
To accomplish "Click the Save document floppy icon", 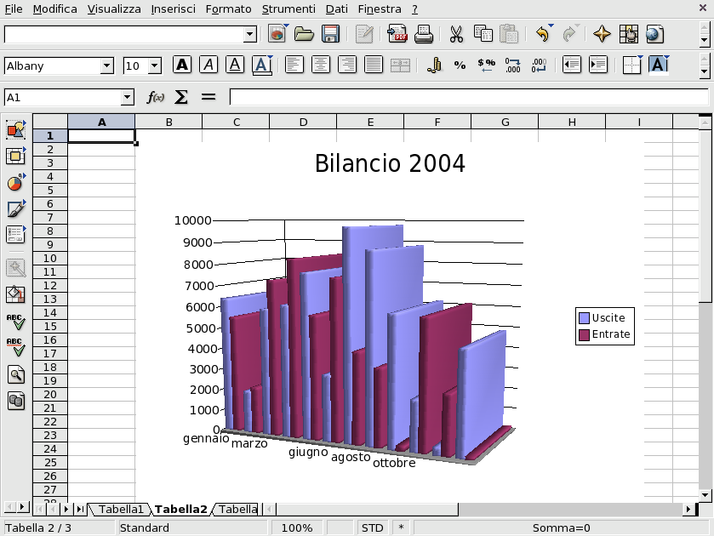I will [330, 34].
